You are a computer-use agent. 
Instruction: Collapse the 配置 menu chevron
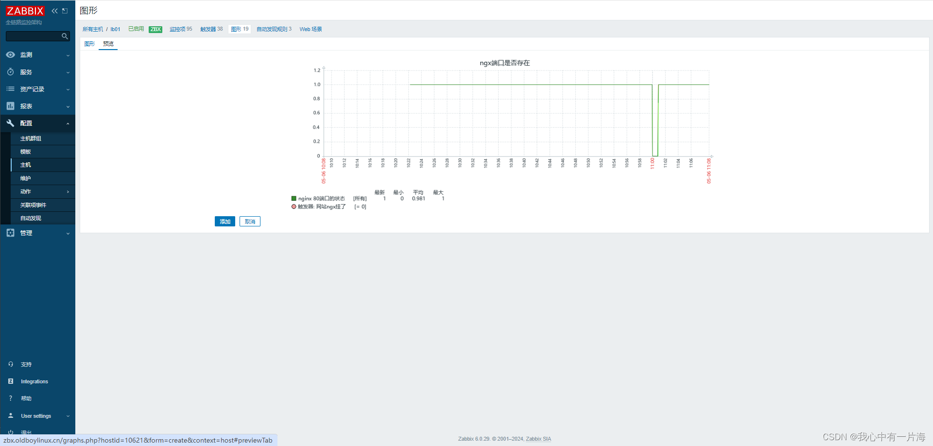(68, 123)
